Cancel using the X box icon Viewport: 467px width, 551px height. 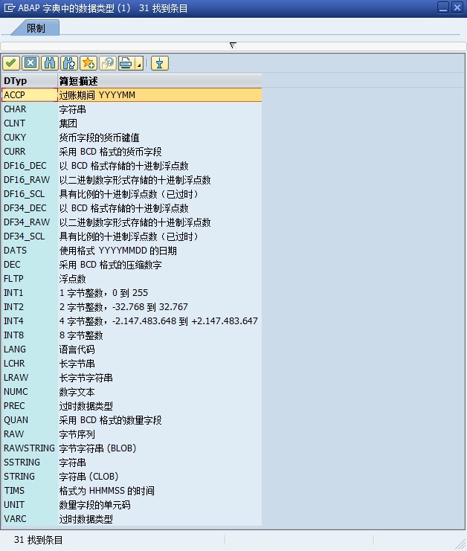(x=30, y=63)
